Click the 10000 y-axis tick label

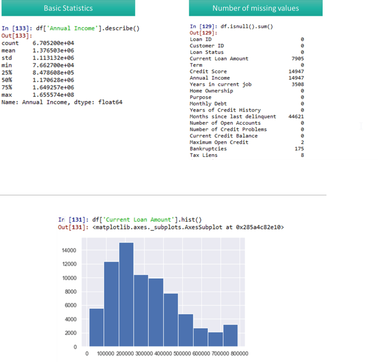click(69, 278)
